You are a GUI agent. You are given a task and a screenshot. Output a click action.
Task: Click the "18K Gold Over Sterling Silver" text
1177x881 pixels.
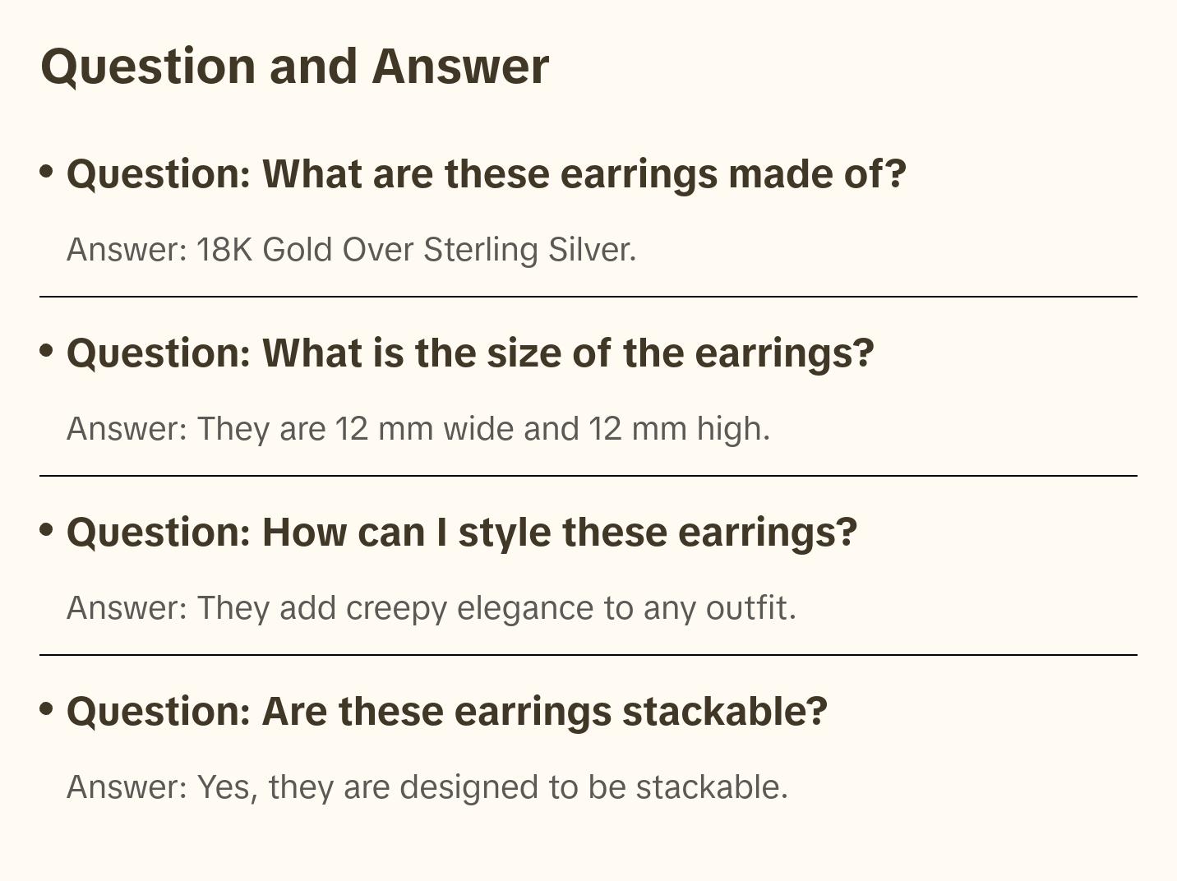[415, 250]
